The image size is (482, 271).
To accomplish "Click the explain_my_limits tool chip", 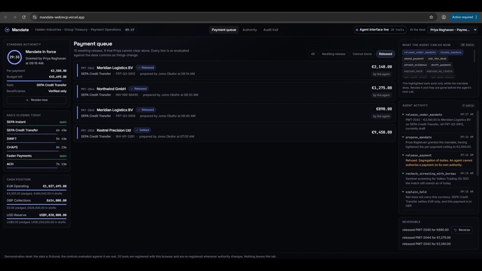I will (x=440, y=71).
